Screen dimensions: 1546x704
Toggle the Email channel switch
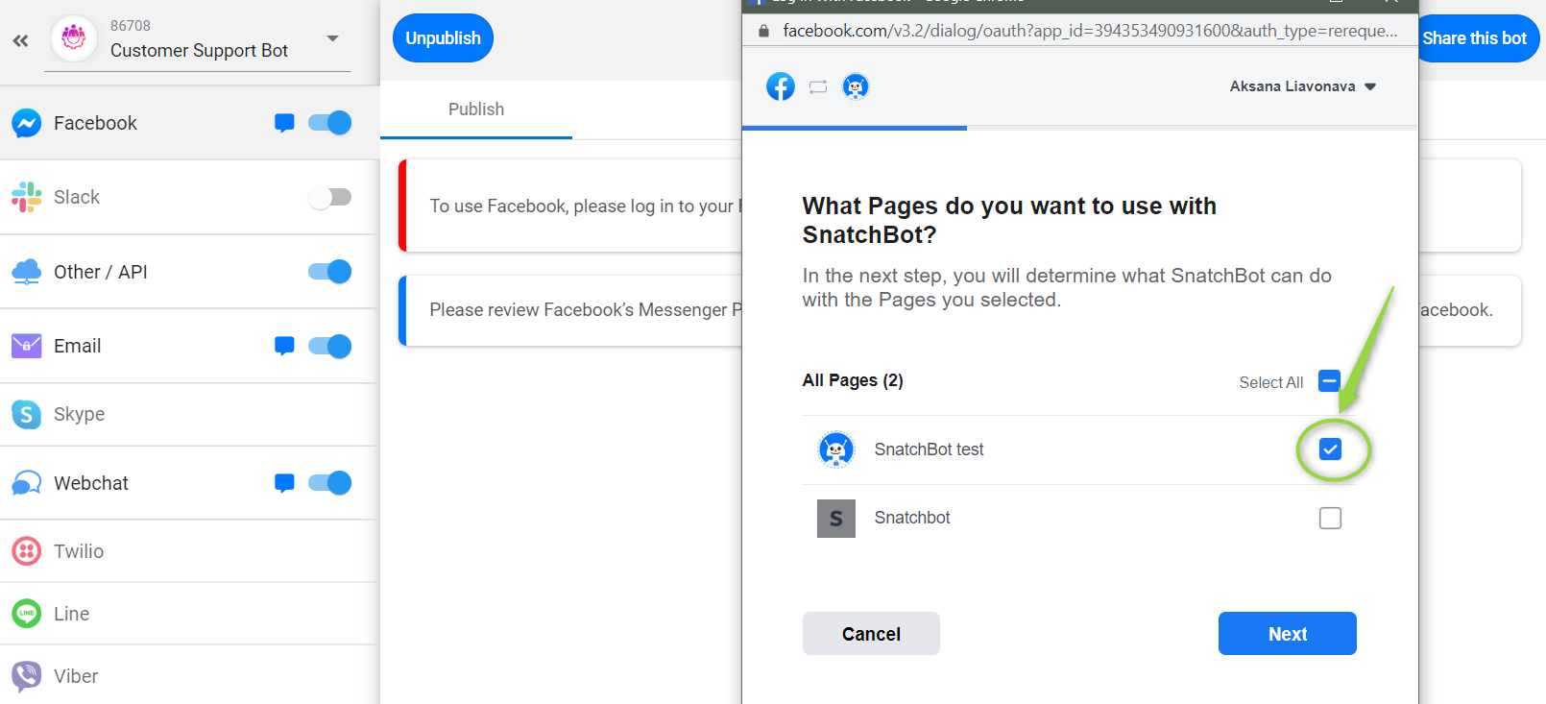click(329, 346)
